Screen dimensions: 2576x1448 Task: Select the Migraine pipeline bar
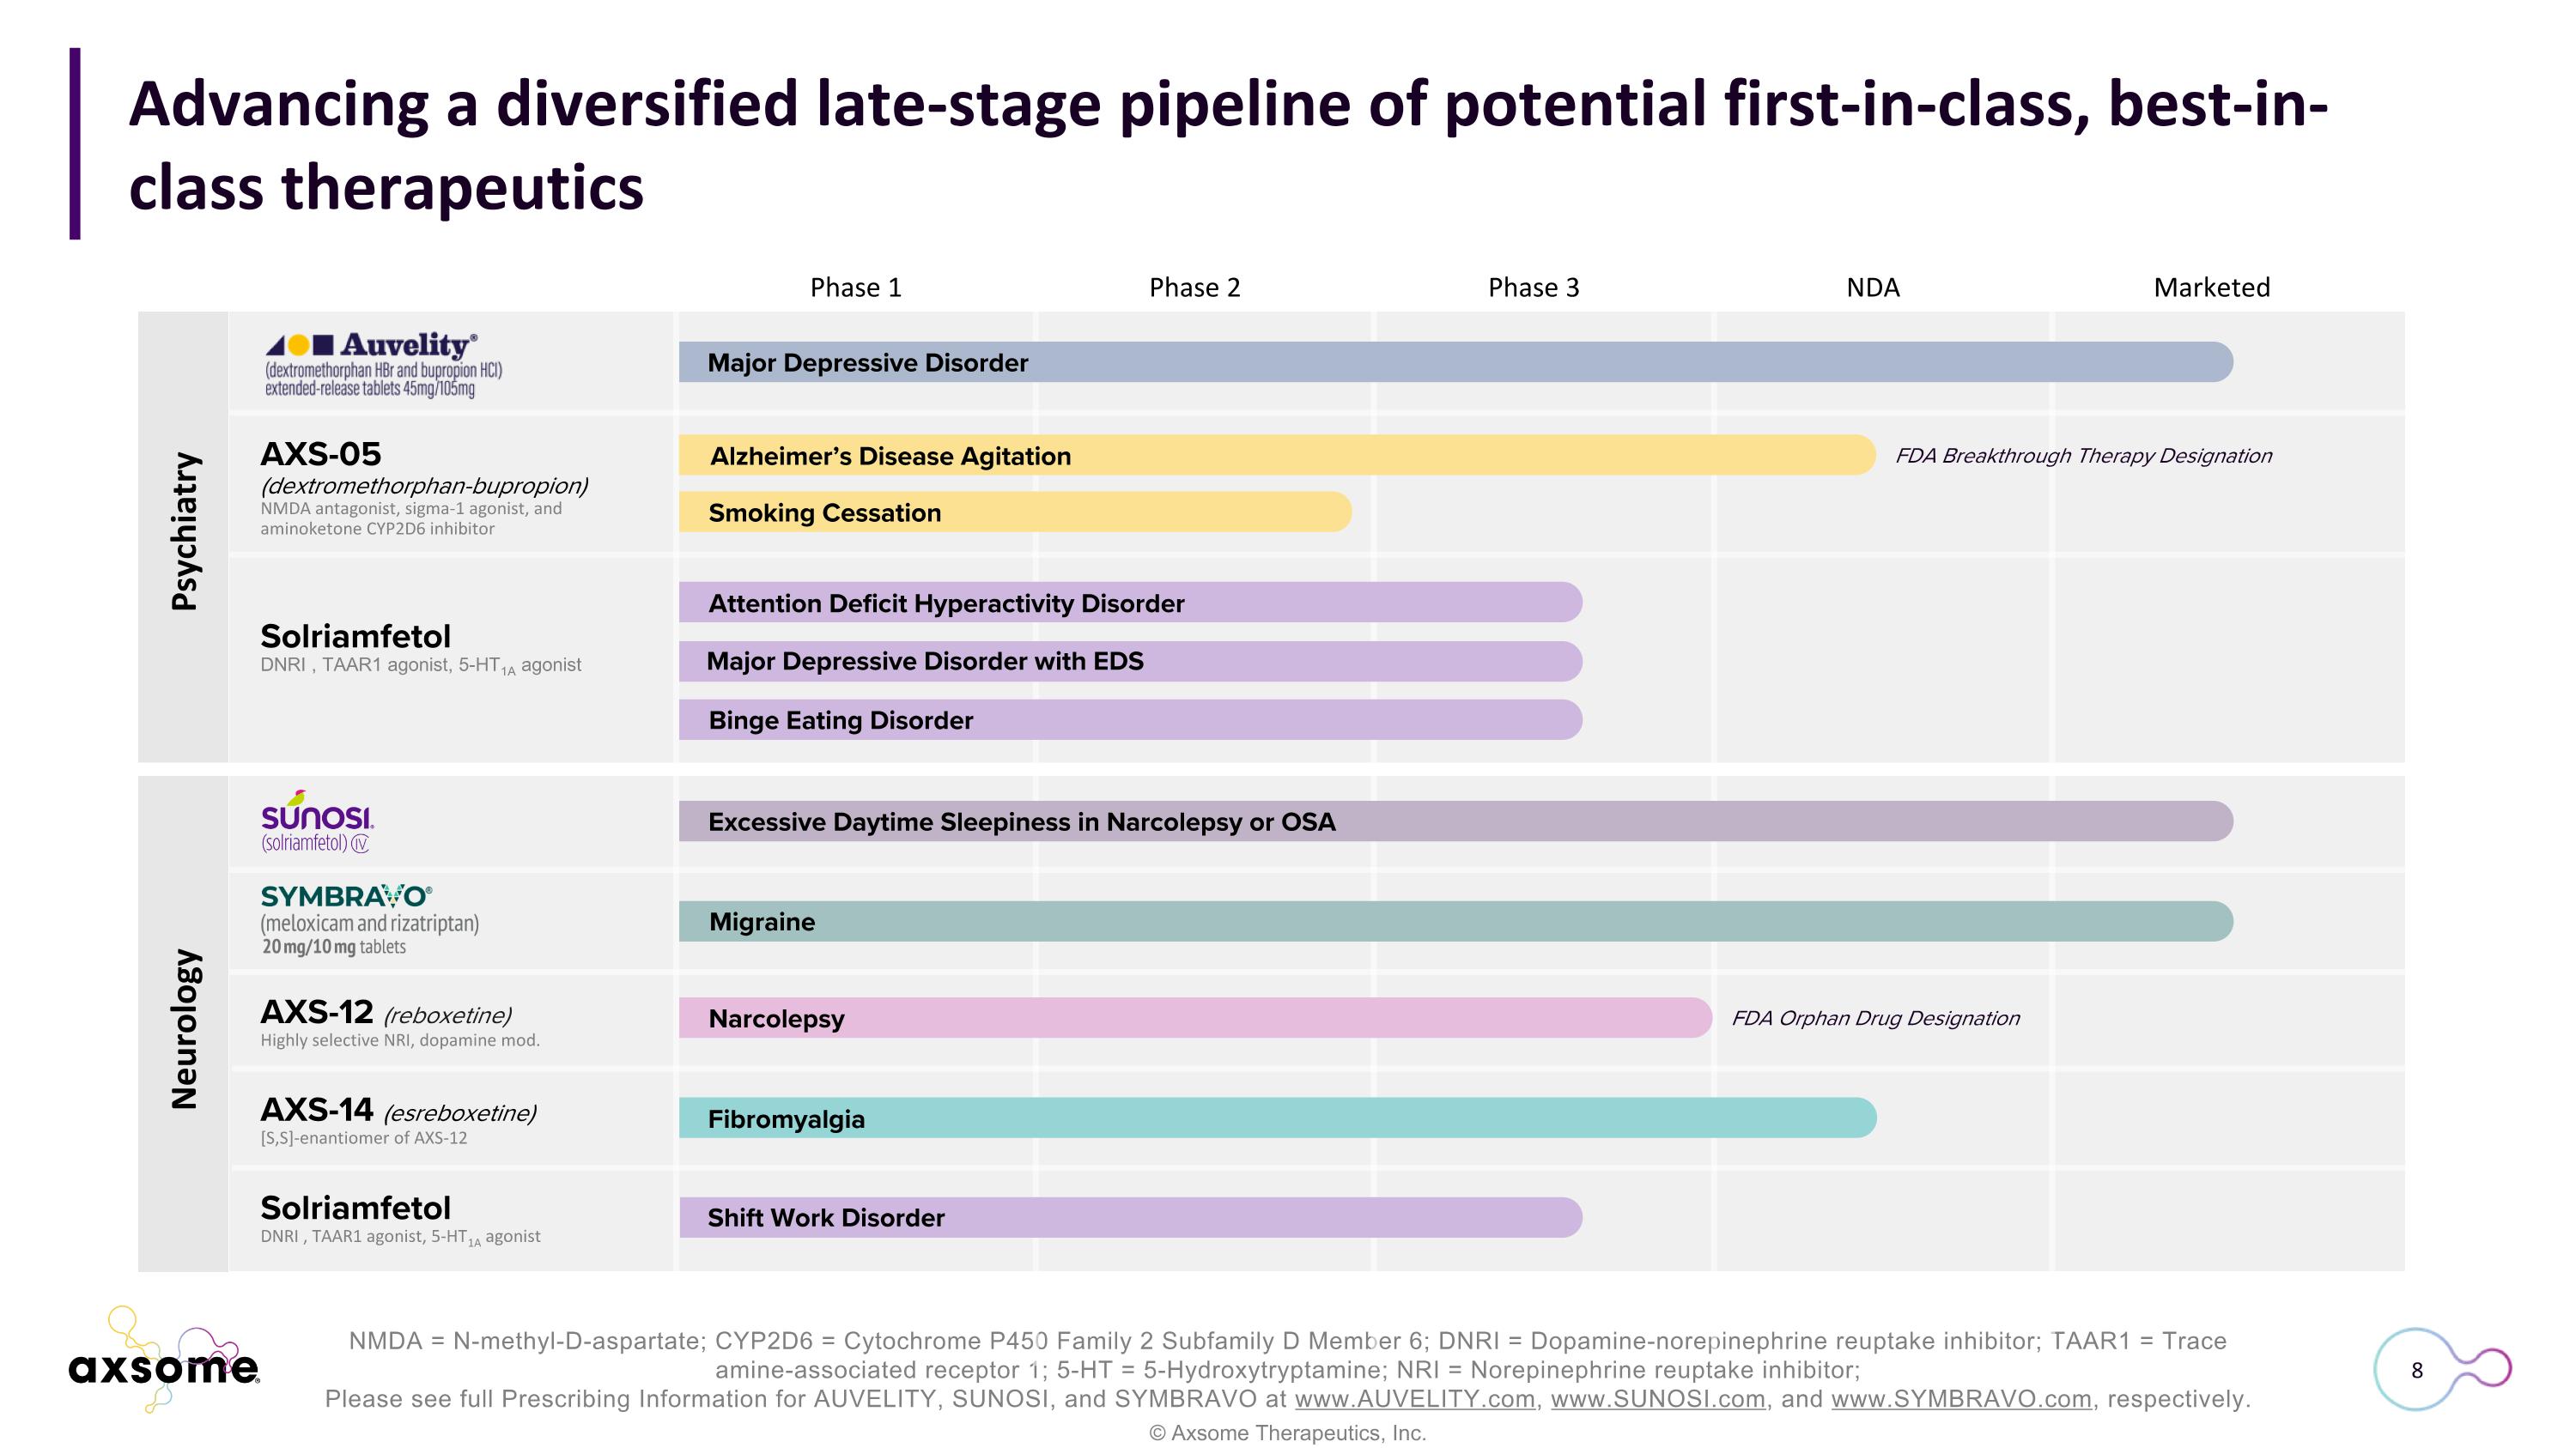tap(1455, 921)
